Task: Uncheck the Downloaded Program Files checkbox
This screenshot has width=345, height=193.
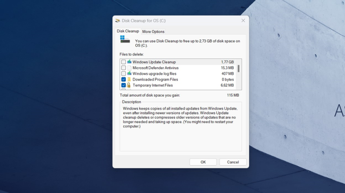Action: (x=123, y=79)
